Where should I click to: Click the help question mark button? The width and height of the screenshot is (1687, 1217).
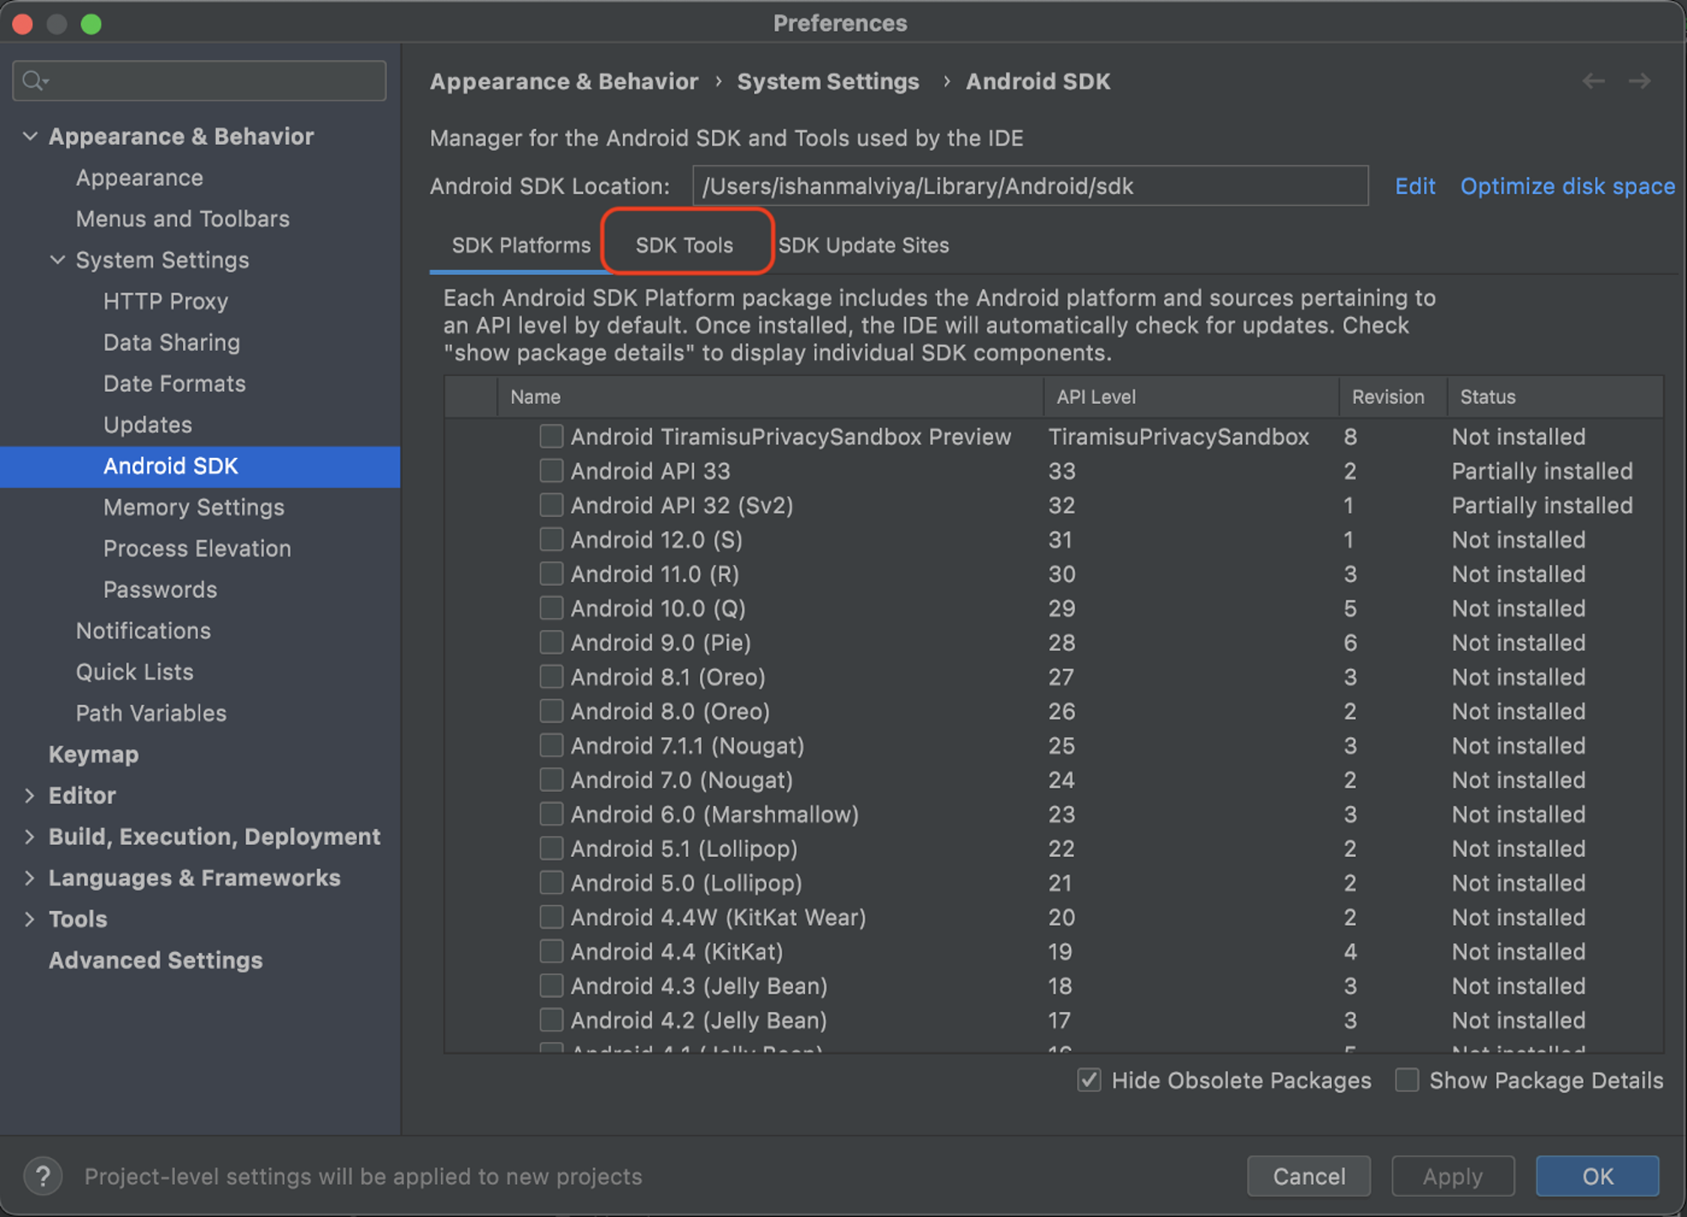pos(42,1176)
